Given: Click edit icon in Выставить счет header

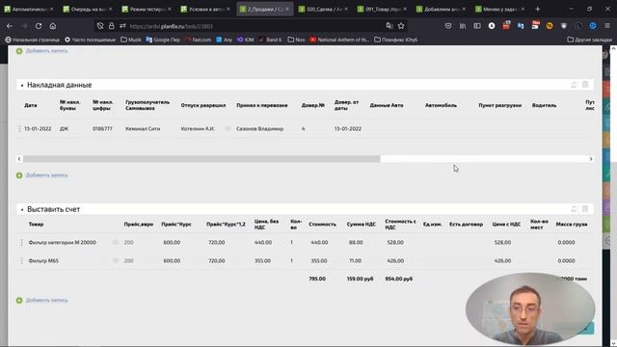Looking at the screenshot, I should (x=574, y=209).
